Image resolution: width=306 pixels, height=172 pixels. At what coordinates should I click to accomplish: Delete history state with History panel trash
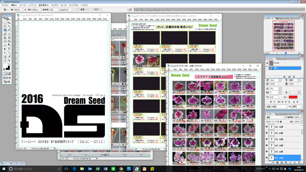pyautogui.click(x=294, y=77)
